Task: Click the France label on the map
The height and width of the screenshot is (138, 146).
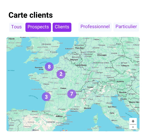Action: click(x=63, y=88)
